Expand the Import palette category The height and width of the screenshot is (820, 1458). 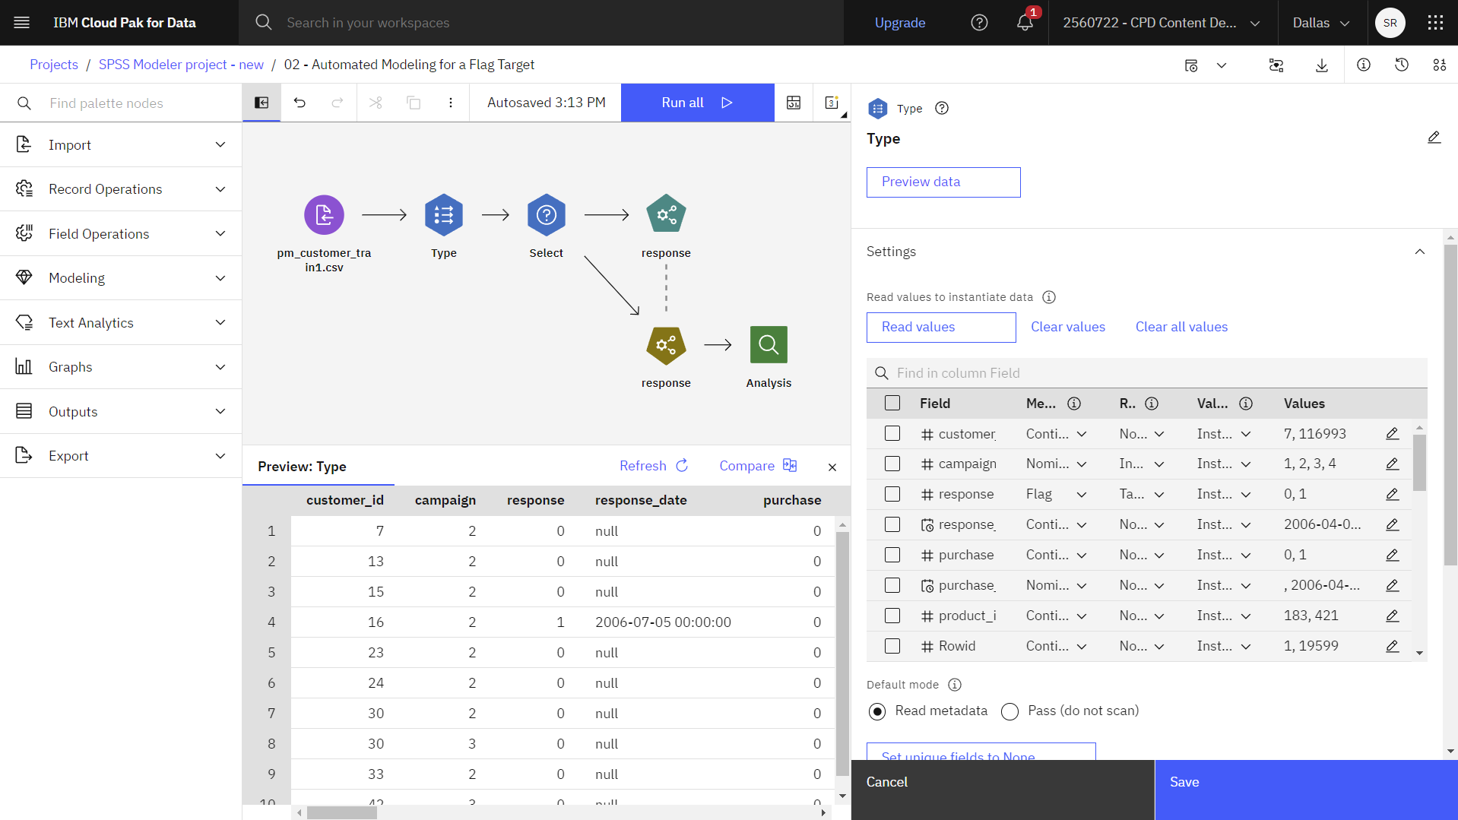[x=121, y=144]
